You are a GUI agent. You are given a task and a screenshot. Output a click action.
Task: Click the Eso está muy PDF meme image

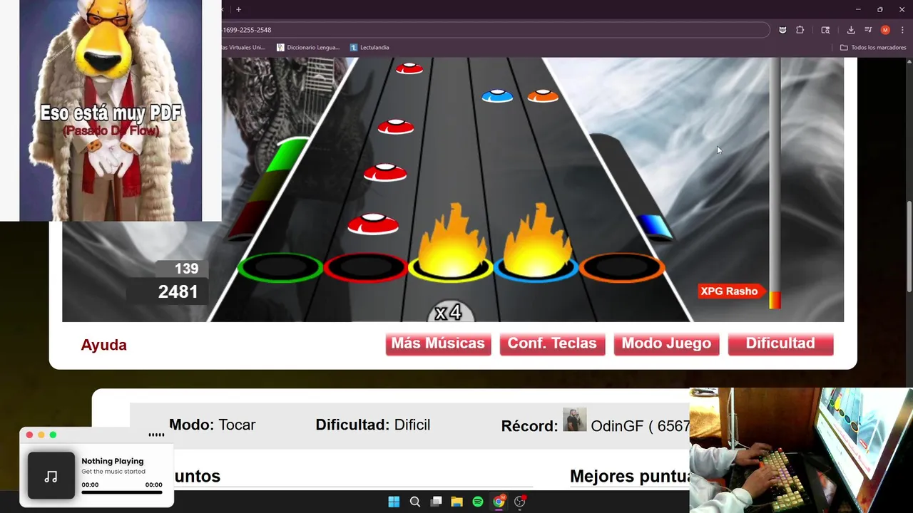[111, 110]
